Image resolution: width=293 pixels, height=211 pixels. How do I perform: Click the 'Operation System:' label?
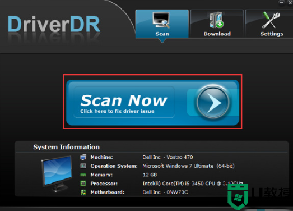tap(114, 166)
